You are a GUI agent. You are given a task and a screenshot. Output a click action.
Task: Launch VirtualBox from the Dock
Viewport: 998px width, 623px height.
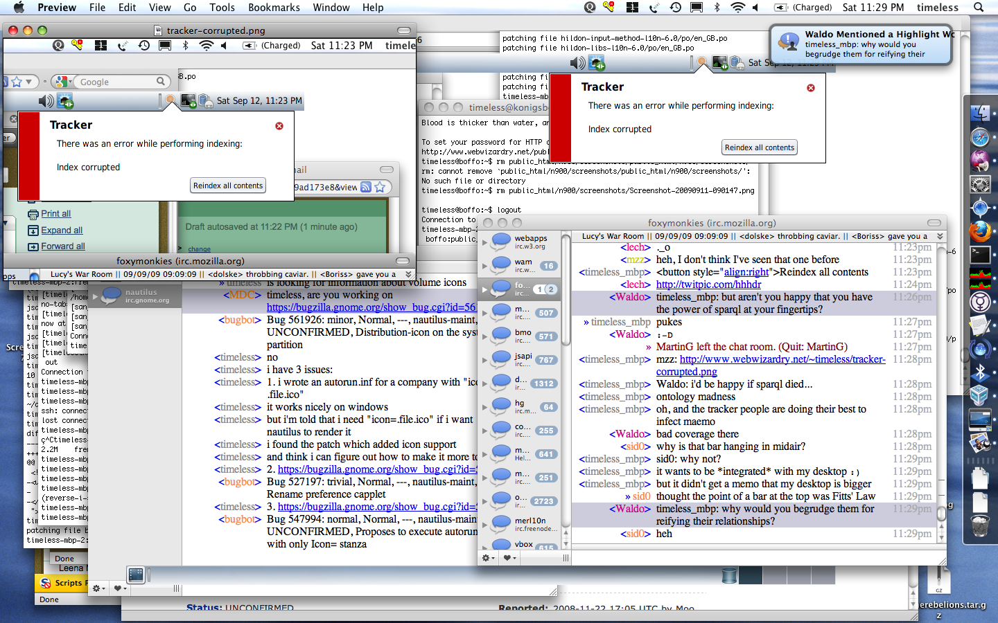click(x=980, y=396)
